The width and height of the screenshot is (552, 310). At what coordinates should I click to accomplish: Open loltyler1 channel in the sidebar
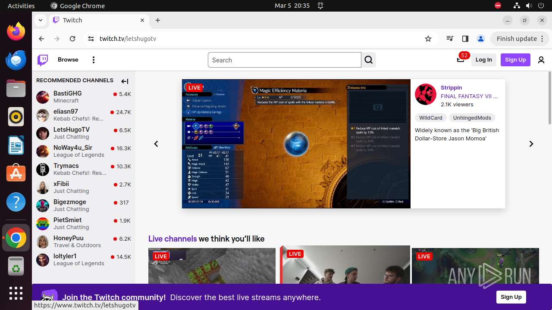click(84, 260)
